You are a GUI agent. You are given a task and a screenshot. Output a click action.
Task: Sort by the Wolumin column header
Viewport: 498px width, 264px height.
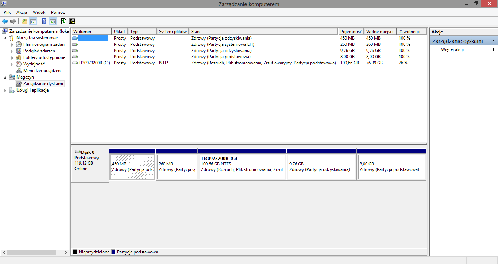[91, 32]
